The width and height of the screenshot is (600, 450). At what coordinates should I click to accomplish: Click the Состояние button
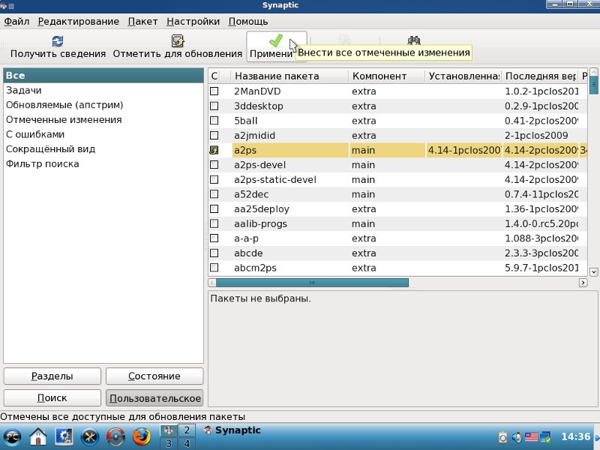[154, 376]
